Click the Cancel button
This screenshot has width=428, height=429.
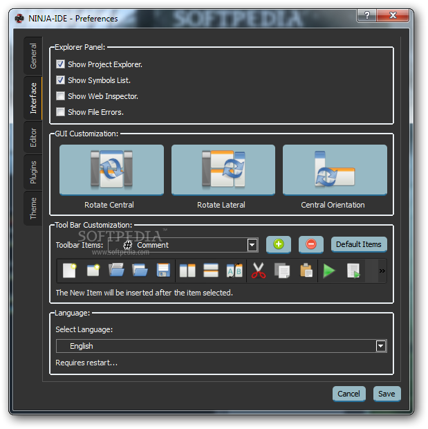[x=348, y=394]
